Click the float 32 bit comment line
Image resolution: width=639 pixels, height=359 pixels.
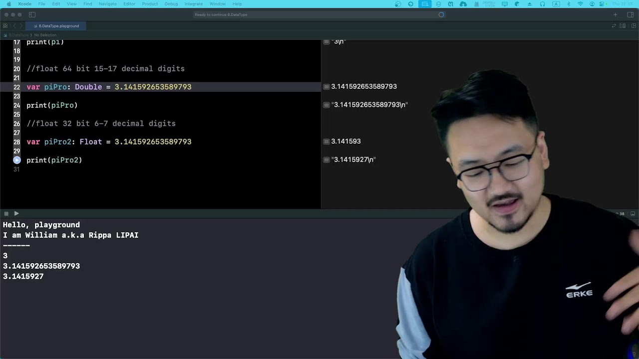coord(101,124)
